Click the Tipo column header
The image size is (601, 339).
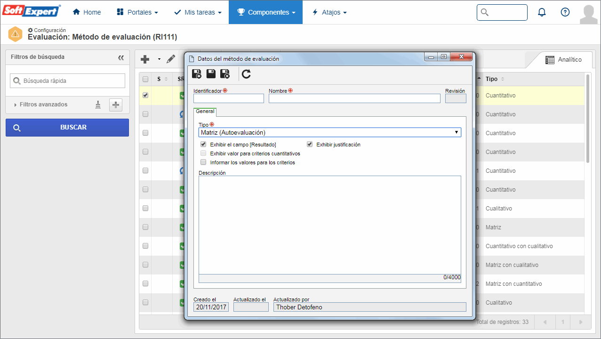tap(491, 79)
